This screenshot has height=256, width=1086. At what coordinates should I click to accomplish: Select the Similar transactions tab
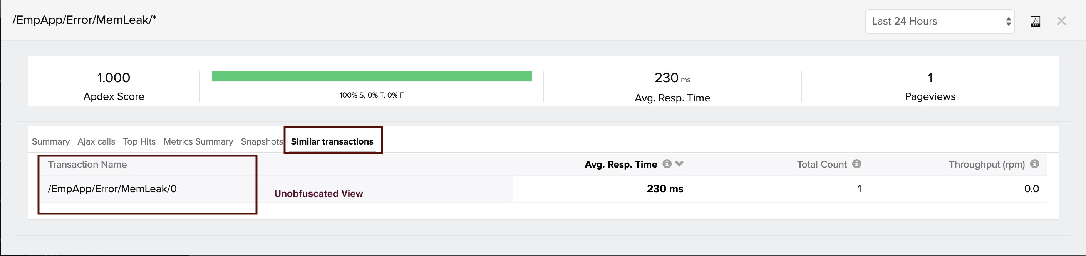(x=332, y=141)
